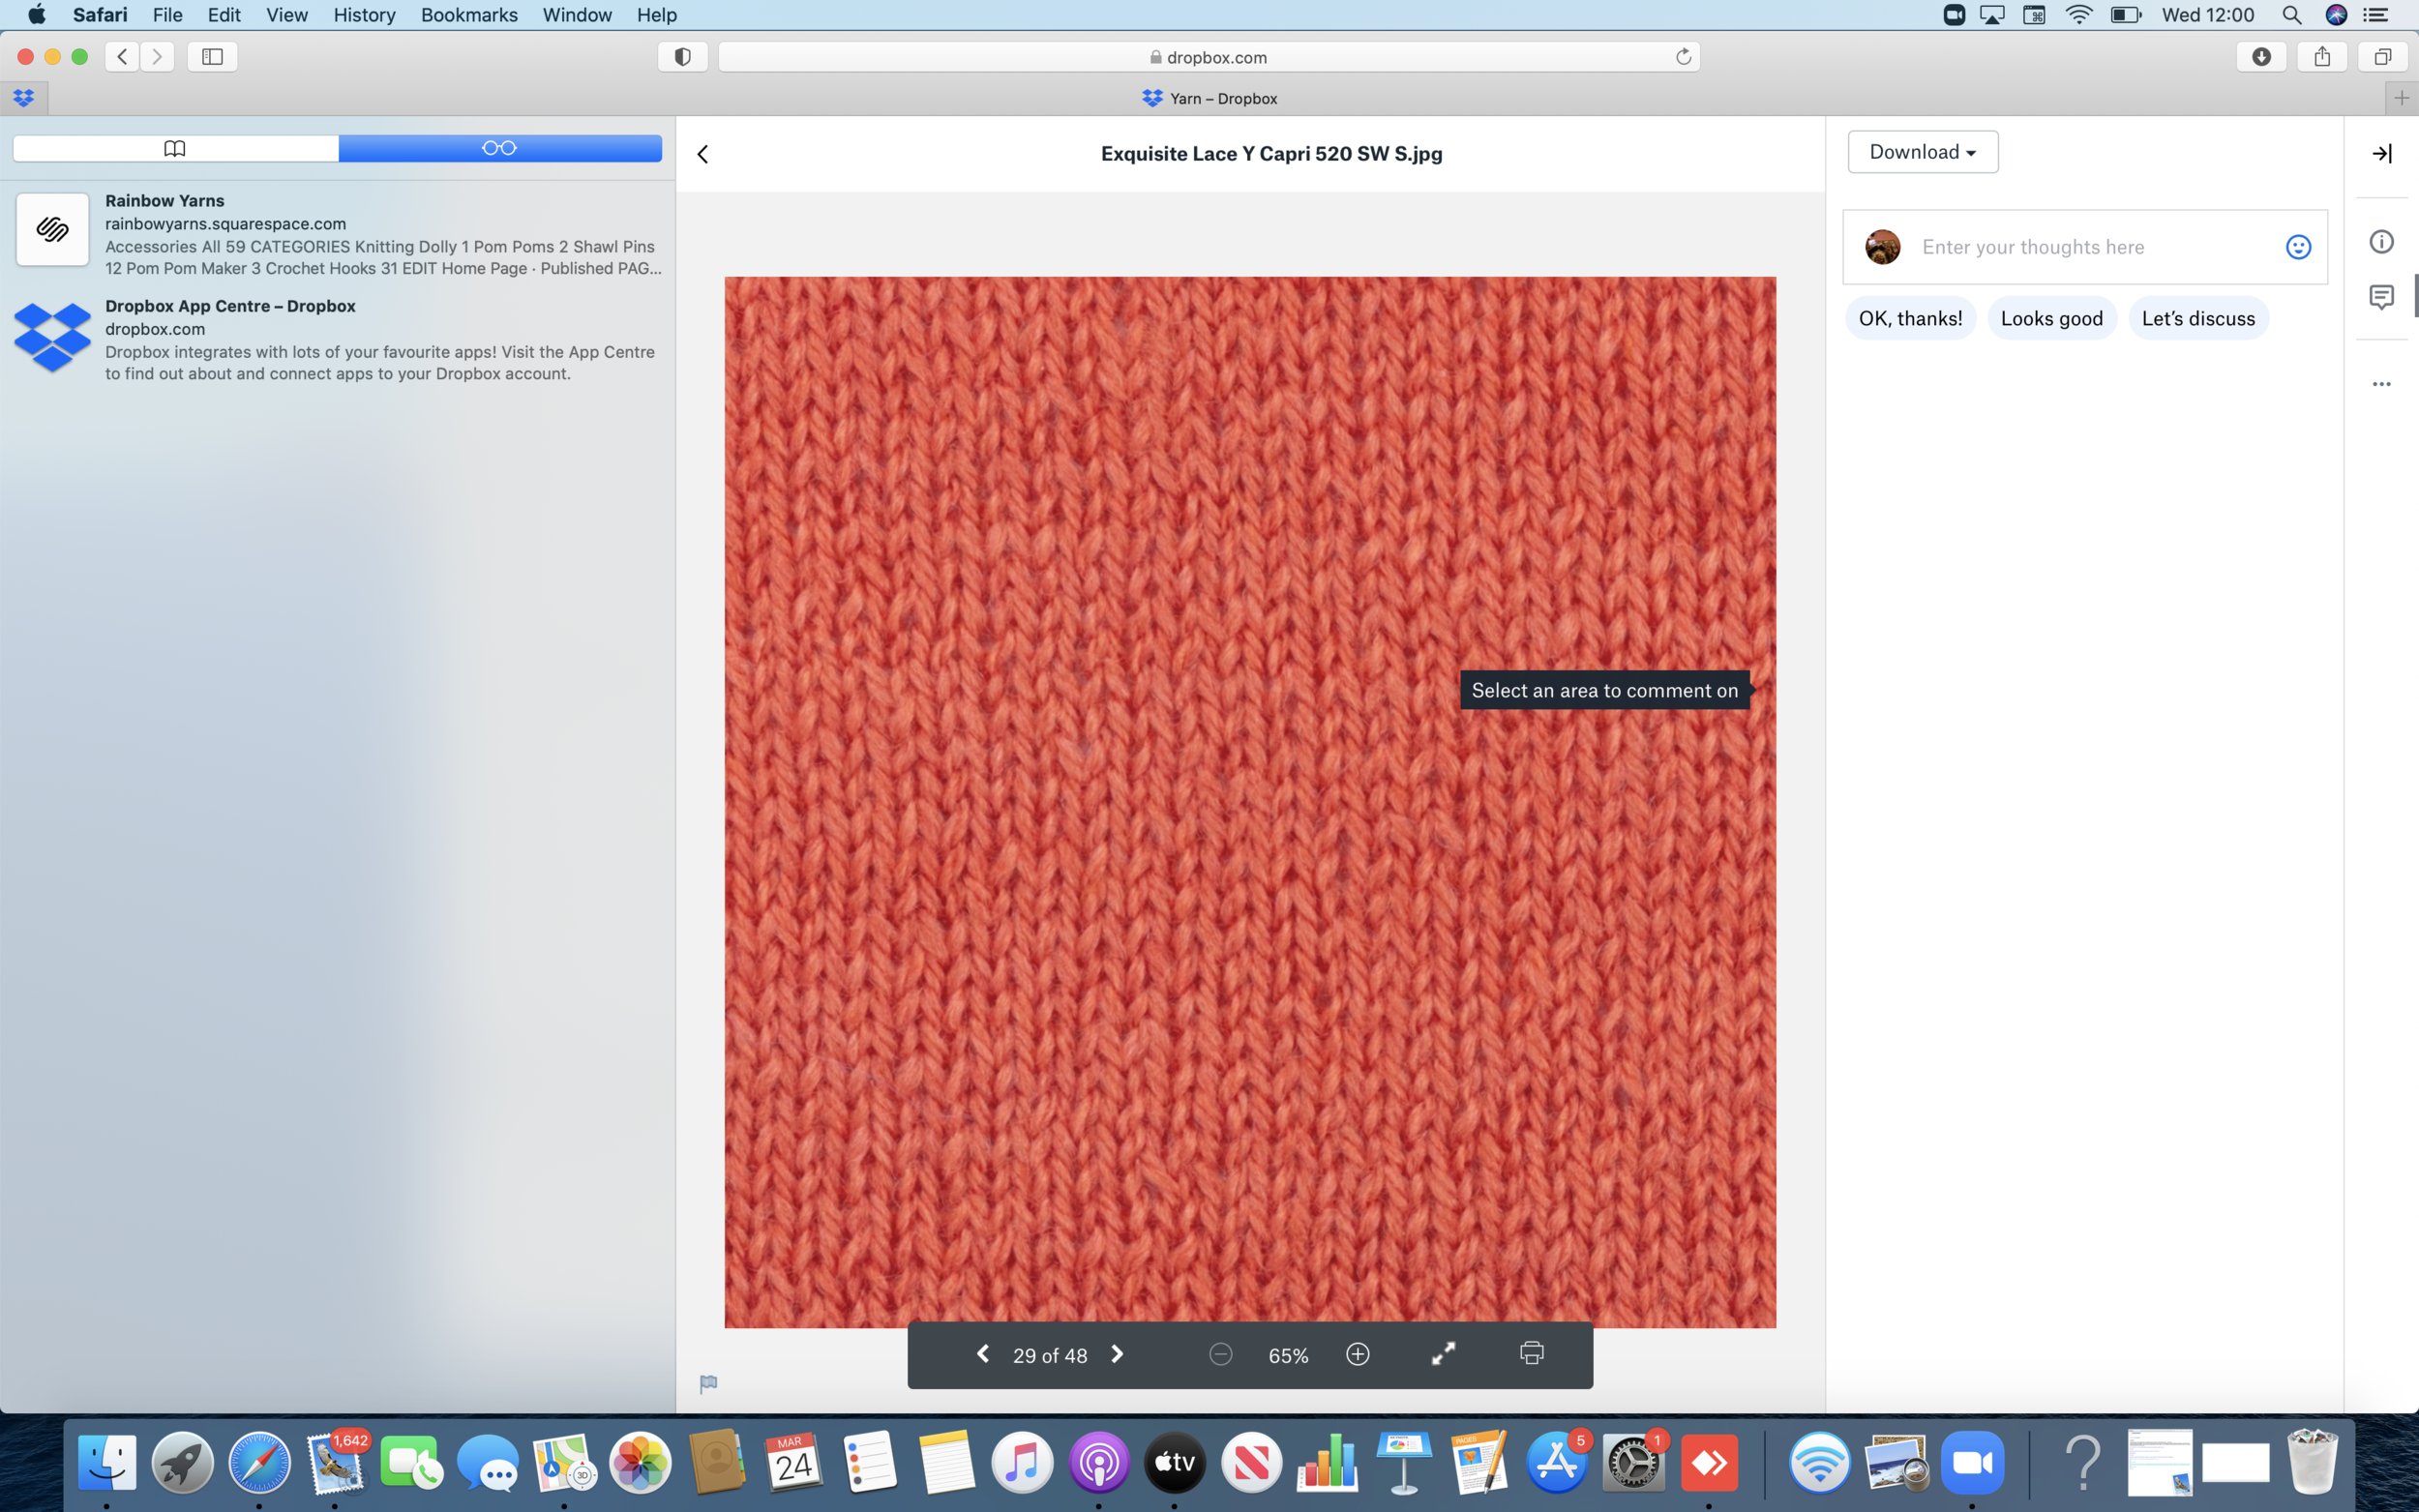
Task: Open the Download dropdown
Action: click(1922, 152)
